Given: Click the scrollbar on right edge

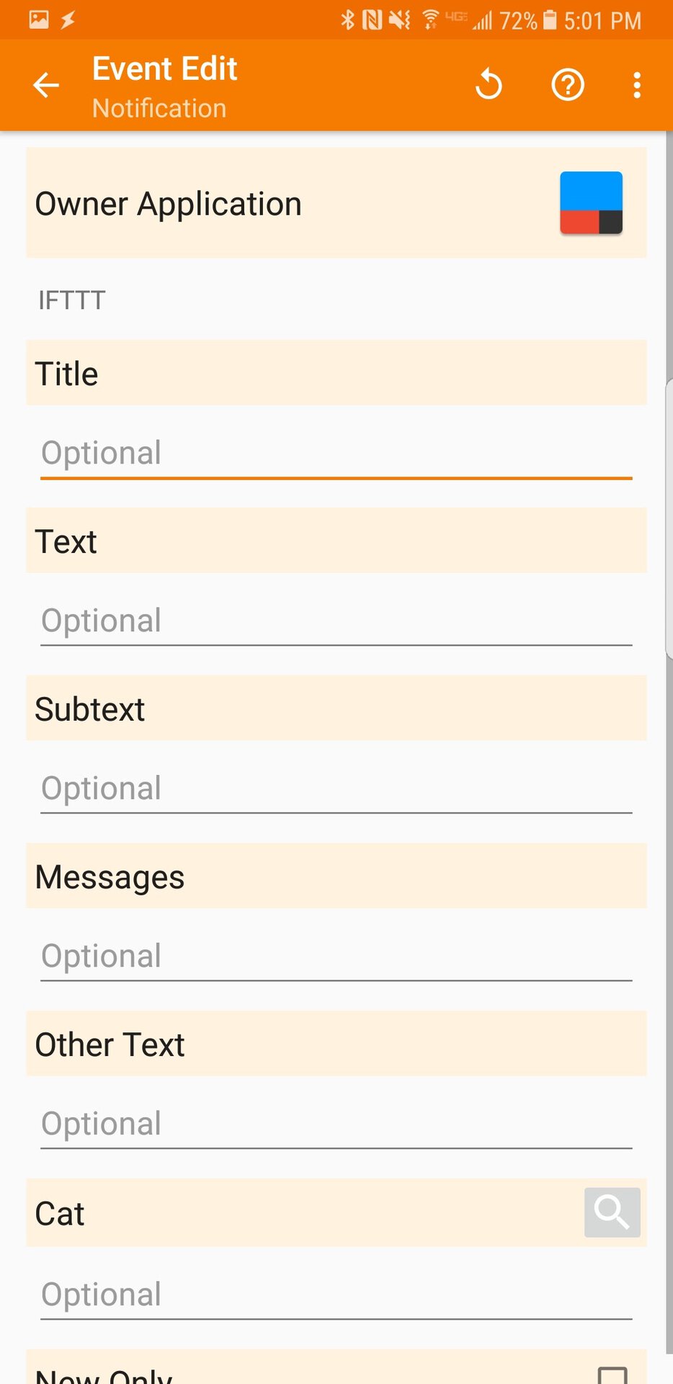Looking at the screenshot, I should 669,519.
